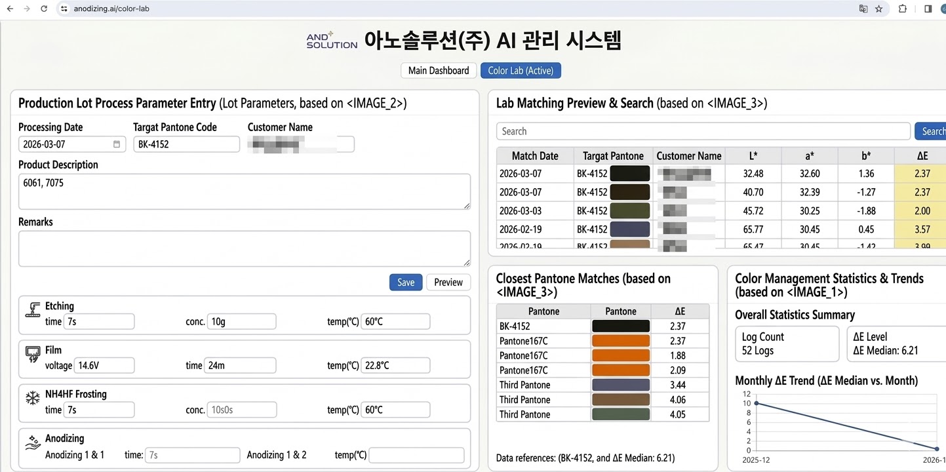Click the Etching process icon
The width and height of the screenshot is (946, 472).
click(32, 310)
